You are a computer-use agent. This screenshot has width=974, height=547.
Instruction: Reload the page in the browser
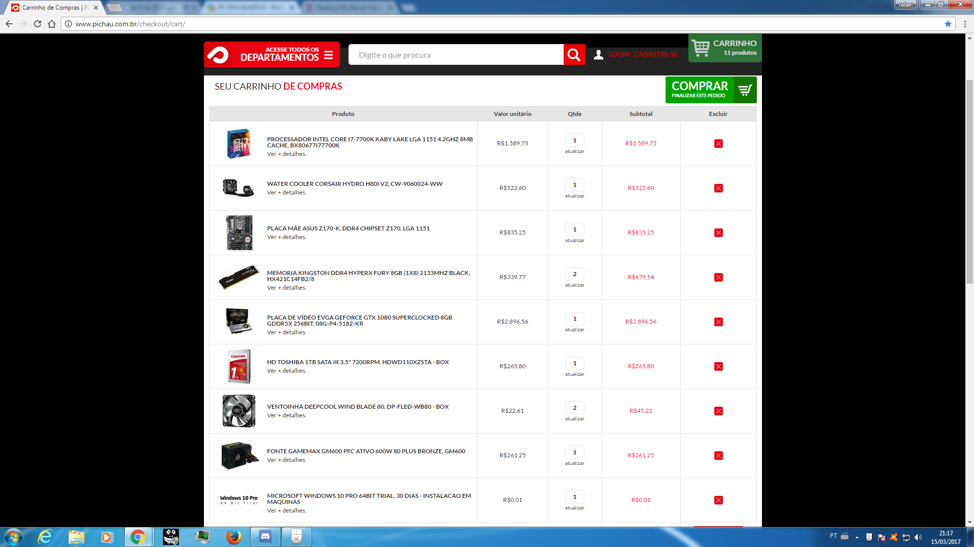pos(38,24)
